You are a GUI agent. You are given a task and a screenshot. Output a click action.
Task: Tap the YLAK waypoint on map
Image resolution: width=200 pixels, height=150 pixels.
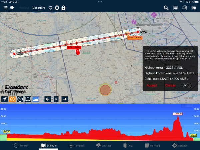pos(138,32)
